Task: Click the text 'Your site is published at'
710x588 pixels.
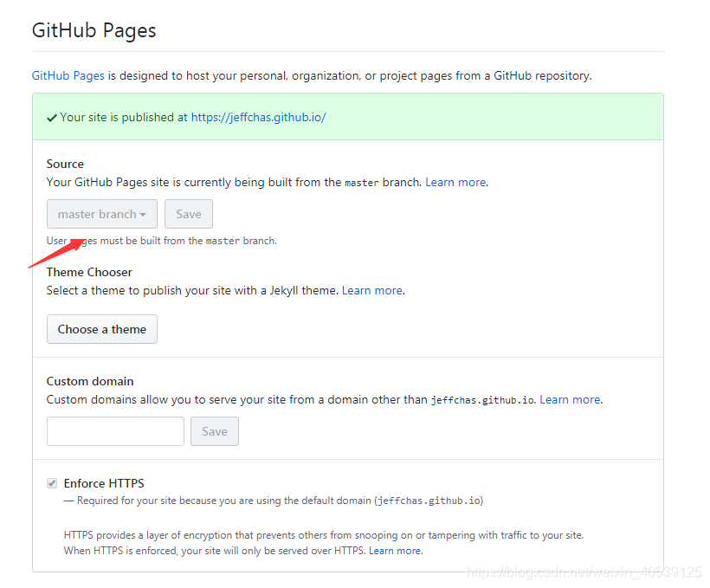Action: coord(124,117)
